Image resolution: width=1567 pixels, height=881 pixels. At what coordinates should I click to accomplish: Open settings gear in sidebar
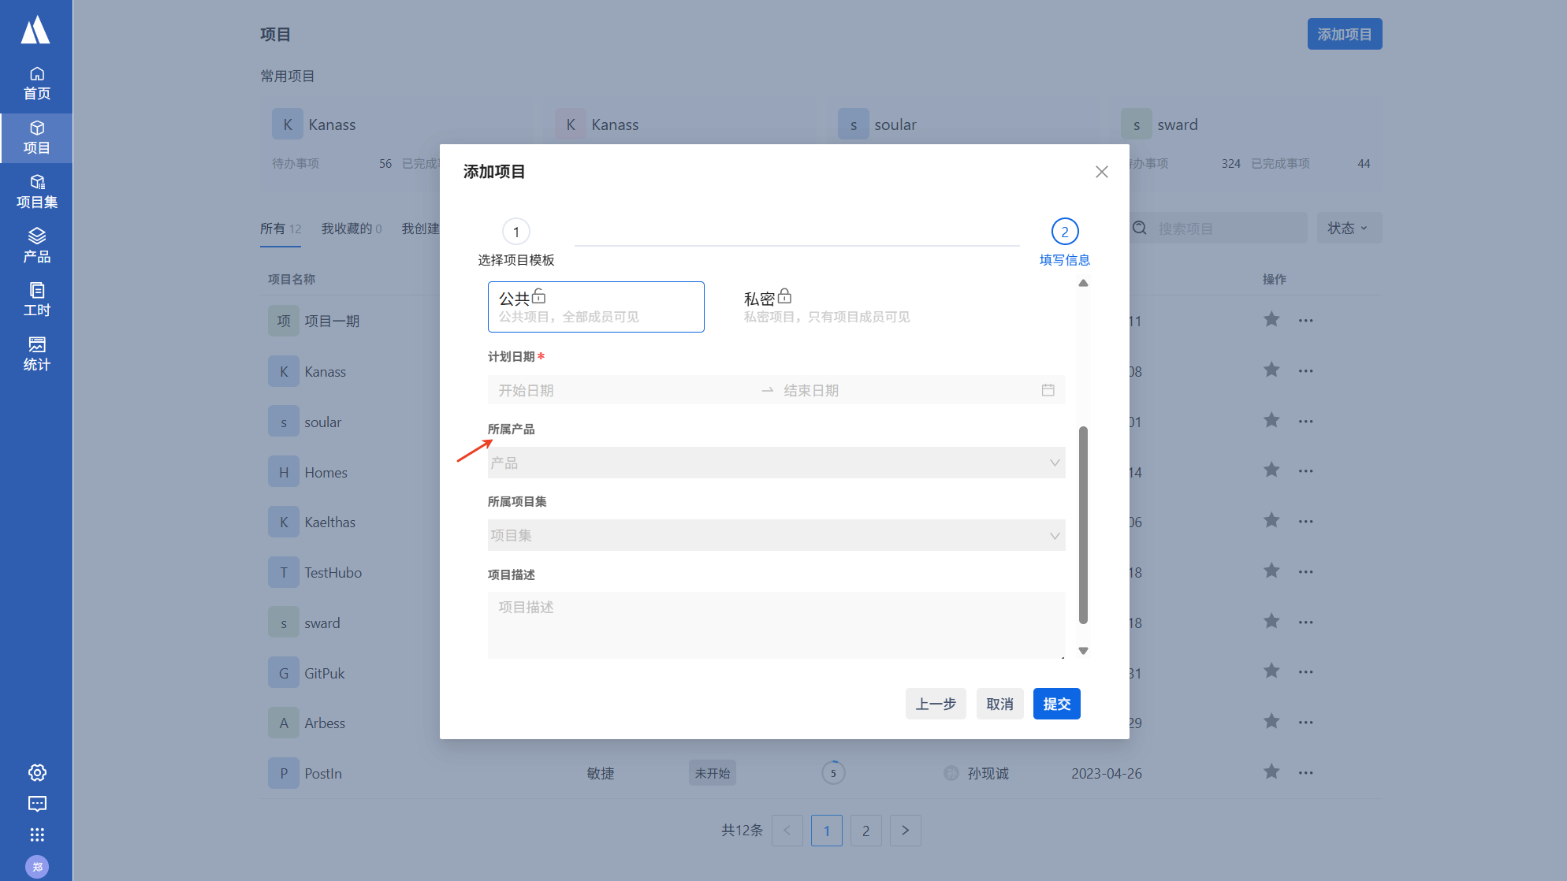coord(37,772)
